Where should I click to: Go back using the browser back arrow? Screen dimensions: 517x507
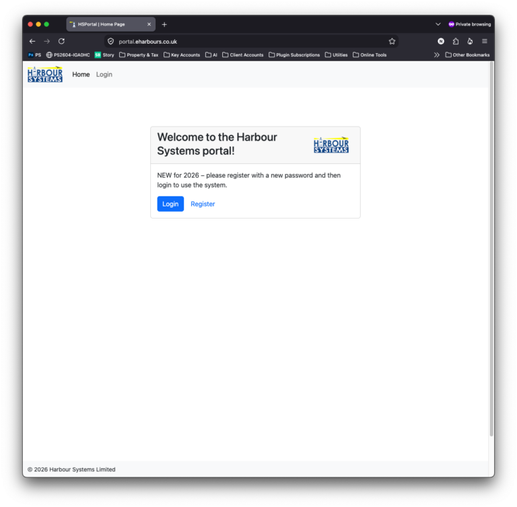[x=32, y=42]
